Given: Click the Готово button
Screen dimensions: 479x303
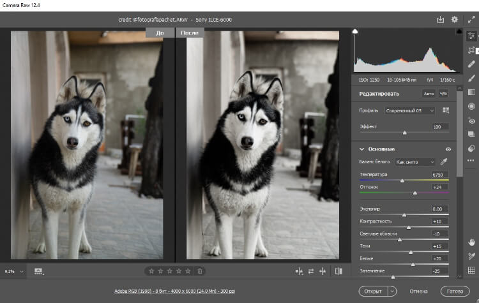Looking at the screenshot, I should click(455, 291).
